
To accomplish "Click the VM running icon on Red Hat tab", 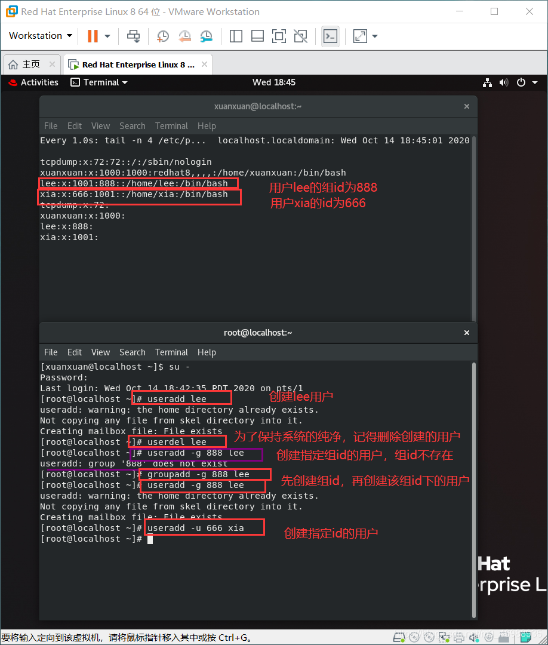I will pyautogui.click(x=73, y=64).
